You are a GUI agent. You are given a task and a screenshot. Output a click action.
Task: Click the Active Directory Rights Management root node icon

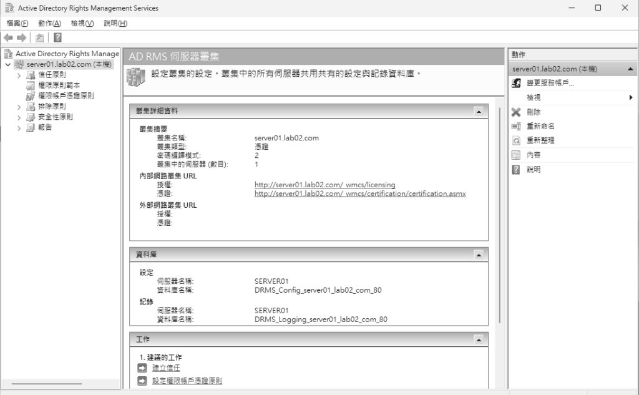tap(9, 54)
